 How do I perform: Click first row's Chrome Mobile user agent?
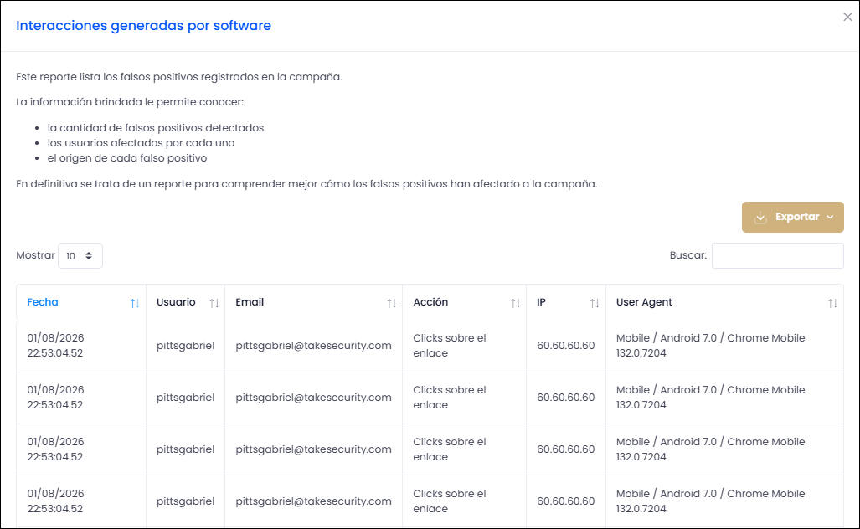point(710,346)
